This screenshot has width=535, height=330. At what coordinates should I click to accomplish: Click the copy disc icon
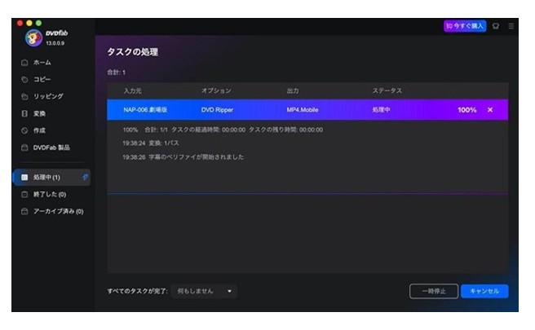coord(24,79)
